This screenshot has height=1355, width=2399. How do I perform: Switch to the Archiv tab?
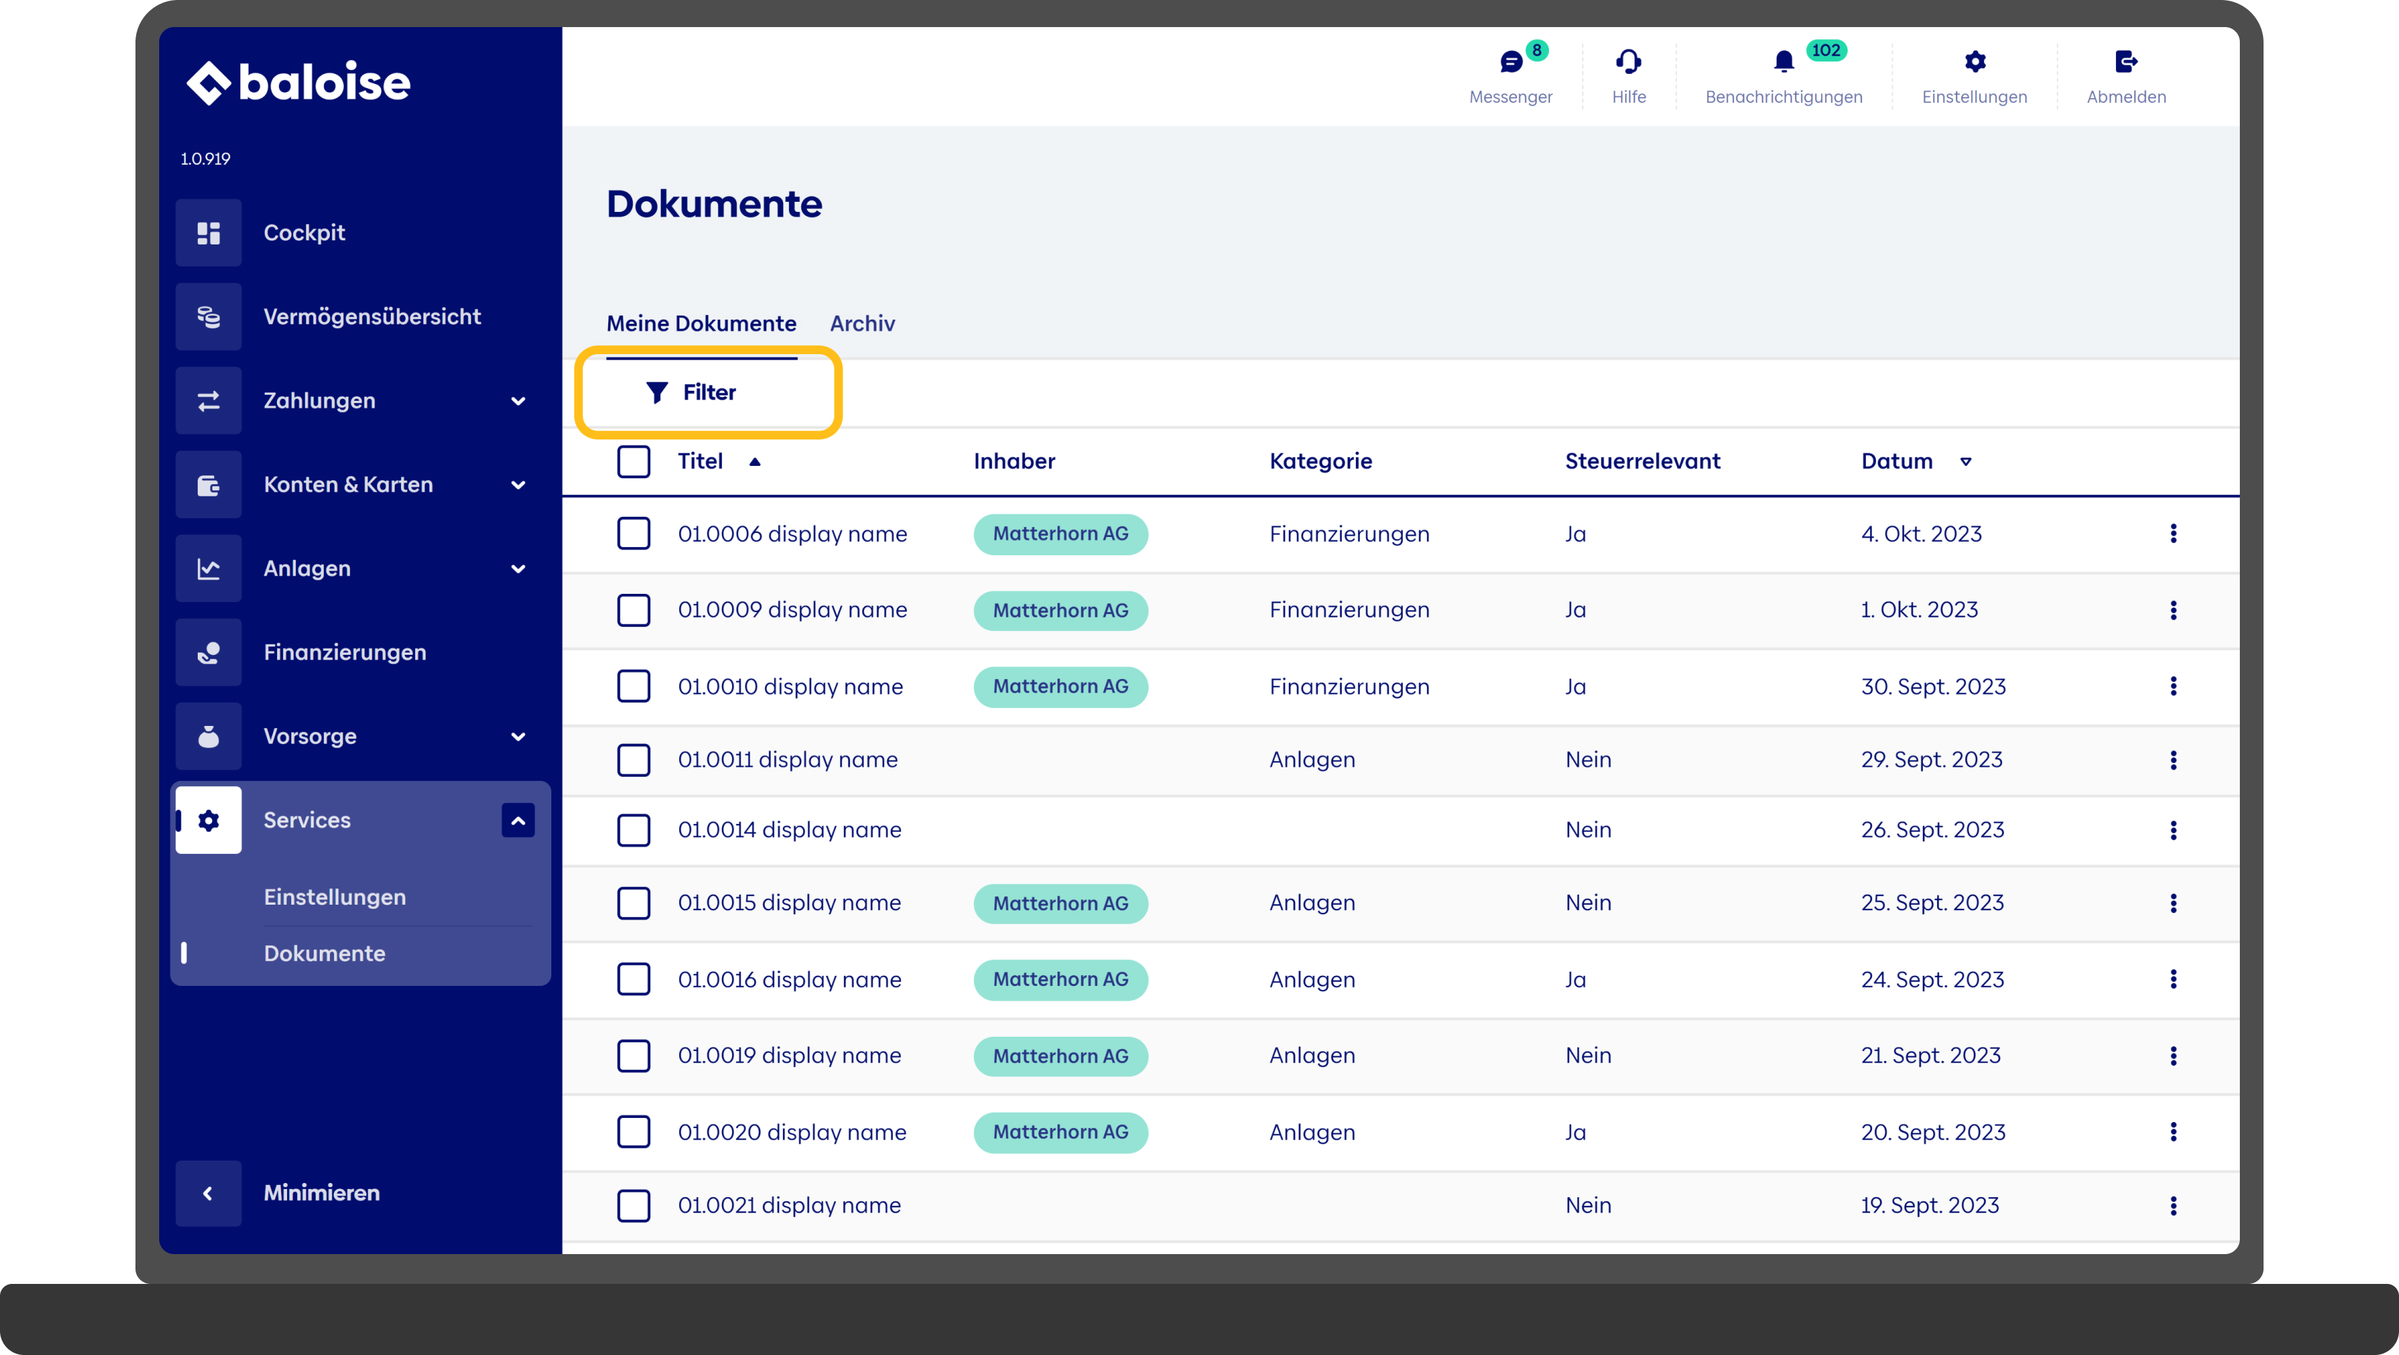coord(862,323)
